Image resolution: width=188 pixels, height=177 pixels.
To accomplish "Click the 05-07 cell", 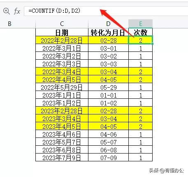I will tap(108, 142).
